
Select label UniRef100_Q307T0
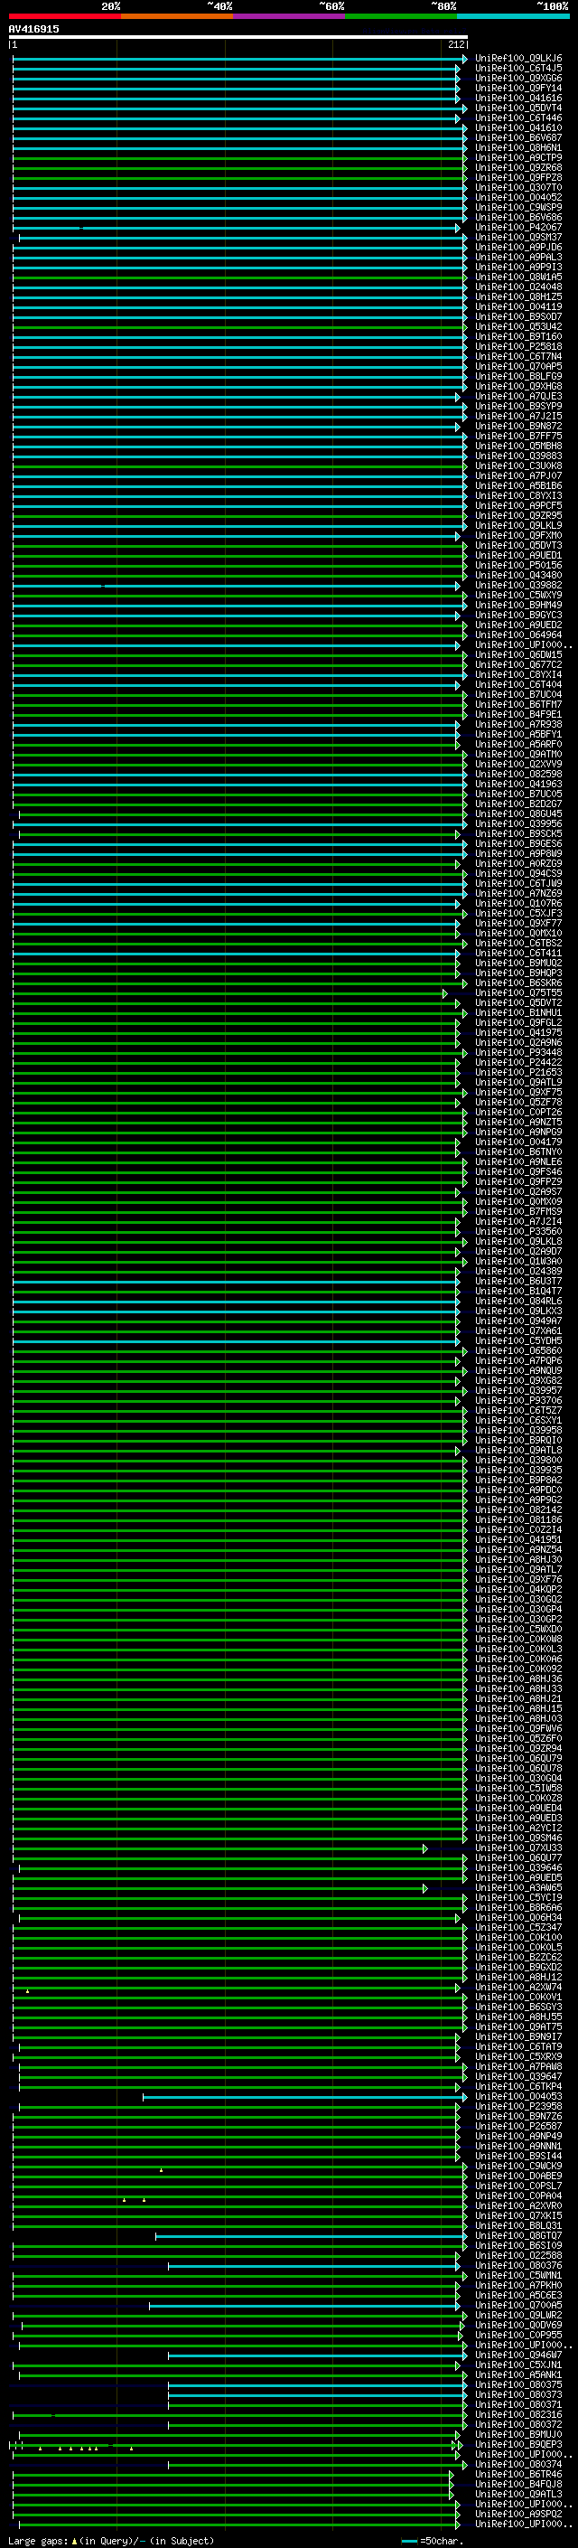(517, 187)
